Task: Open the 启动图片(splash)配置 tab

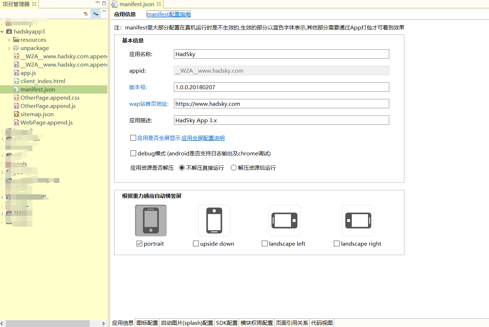Action: click(187, 323)
